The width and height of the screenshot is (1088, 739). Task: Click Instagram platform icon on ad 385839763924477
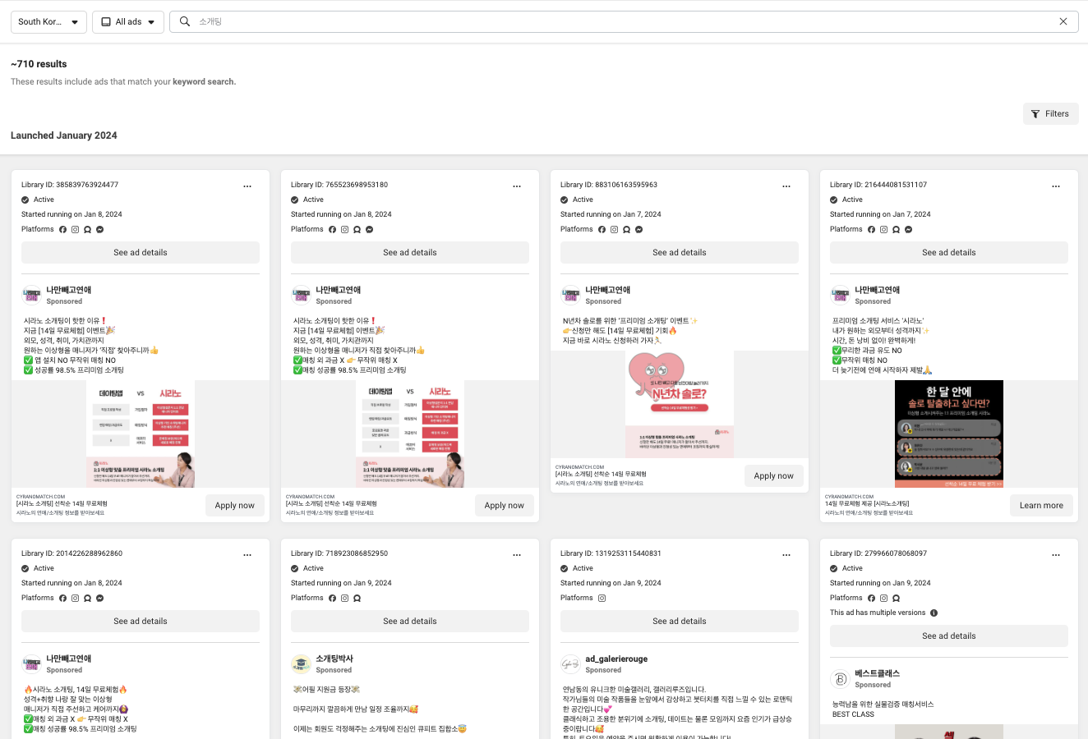75,230
